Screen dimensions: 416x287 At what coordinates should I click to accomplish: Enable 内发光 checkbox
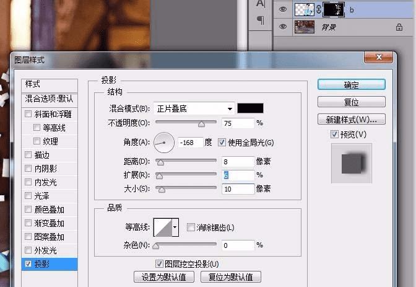[28, 182]
